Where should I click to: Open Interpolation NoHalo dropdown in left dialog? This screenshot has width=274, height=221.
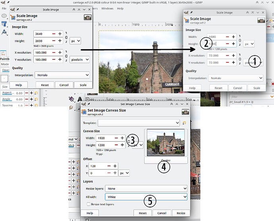pyautogui.click(x=62, y=75)
